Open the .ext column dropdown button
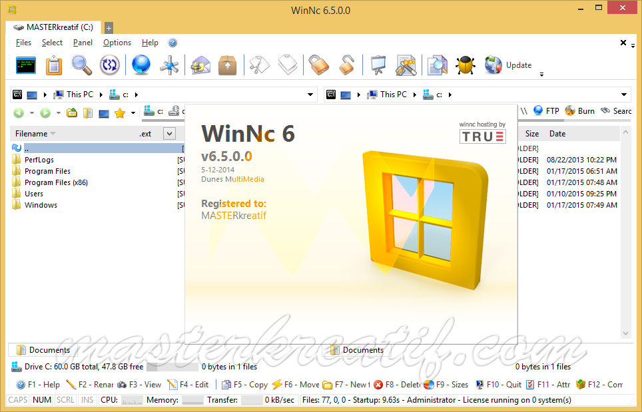 coord(169,133)
